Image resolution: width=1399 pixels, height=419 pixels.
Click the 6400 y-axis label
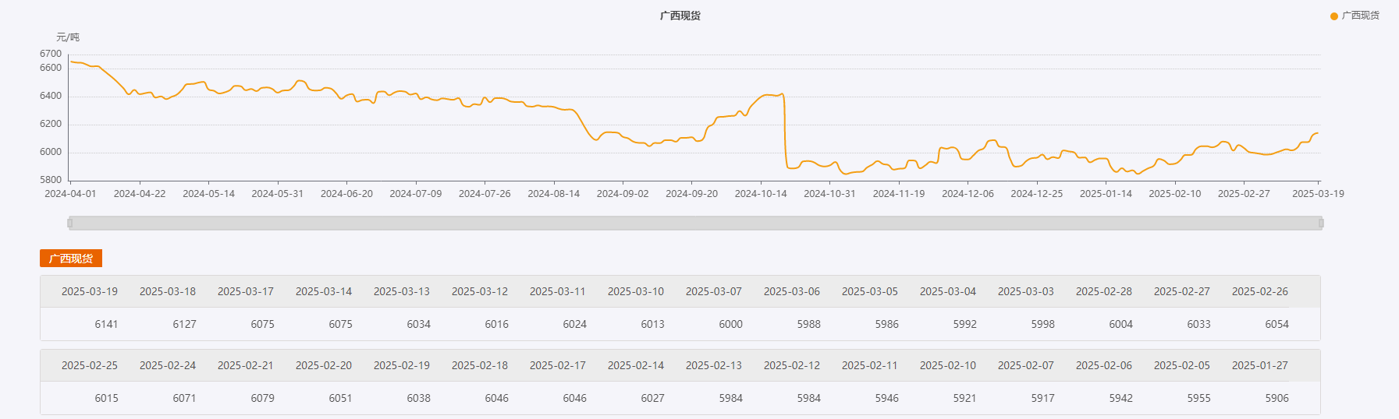tap(51, 96)
